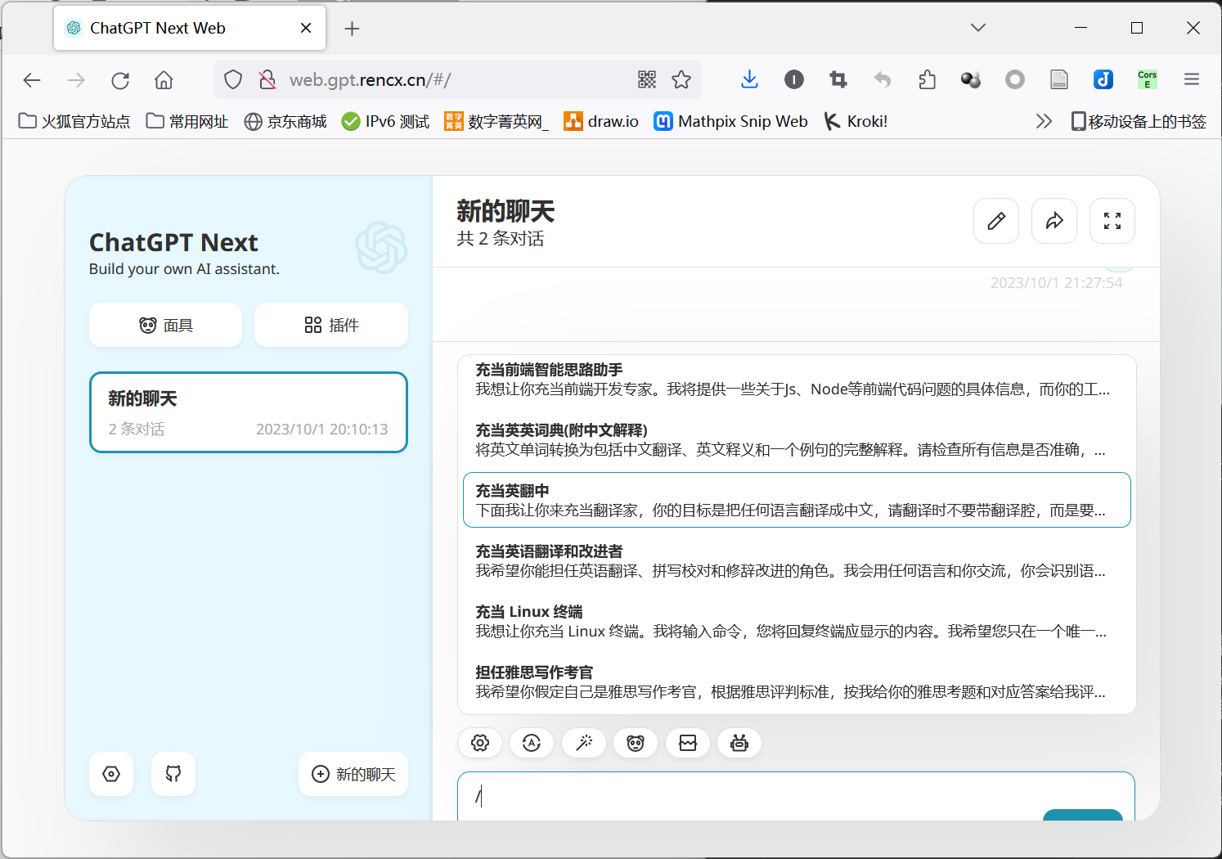Open sidebar settings hexagon icon
Image resolution: width=1222 pixels, height=859 pixels.
[x=111, y=774]
